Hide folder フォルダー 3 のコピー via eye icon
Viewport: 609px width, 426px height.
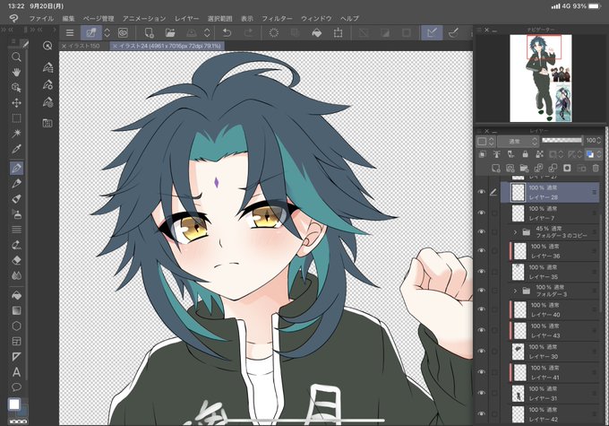pyautogui.click(x=482, y=232)
